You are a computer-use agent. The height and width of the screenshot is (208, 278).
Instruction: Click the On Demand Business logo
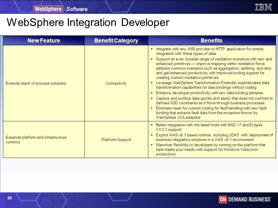[245, 200]
